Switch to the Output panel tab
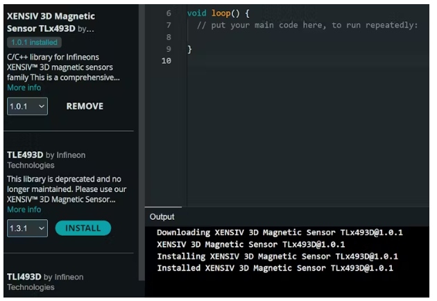 click(x=162, y=217)
